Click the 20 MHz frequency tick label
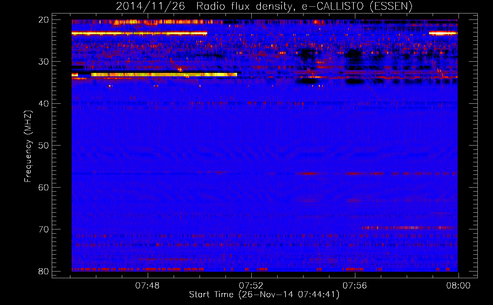 pyautogui.click(x=44, y=20)
